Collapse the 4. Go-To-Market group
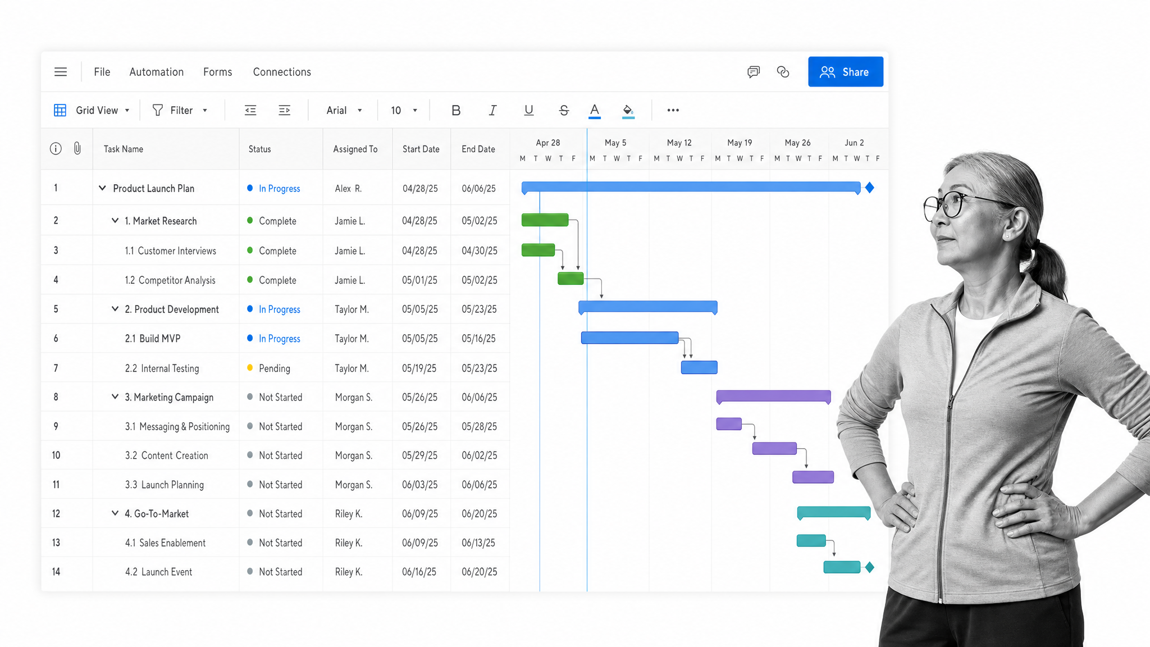Viewport: 1150px width, 647px height. [115, 513]
